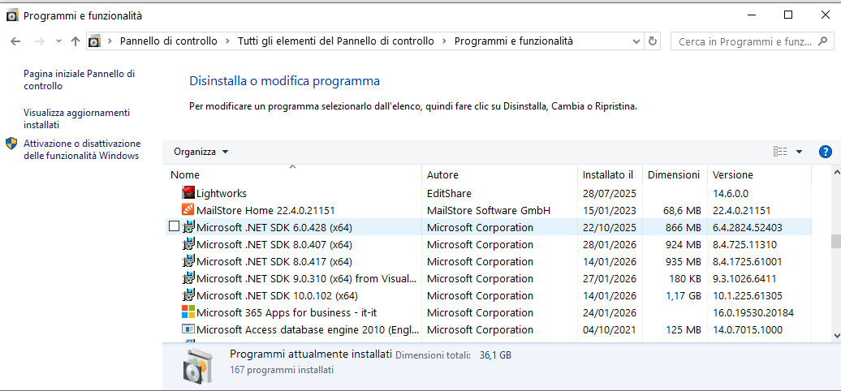Screen dimensions: 841x391
Task: Click the Microsoft 365 Apps icon
Action: tap(188, 312)
